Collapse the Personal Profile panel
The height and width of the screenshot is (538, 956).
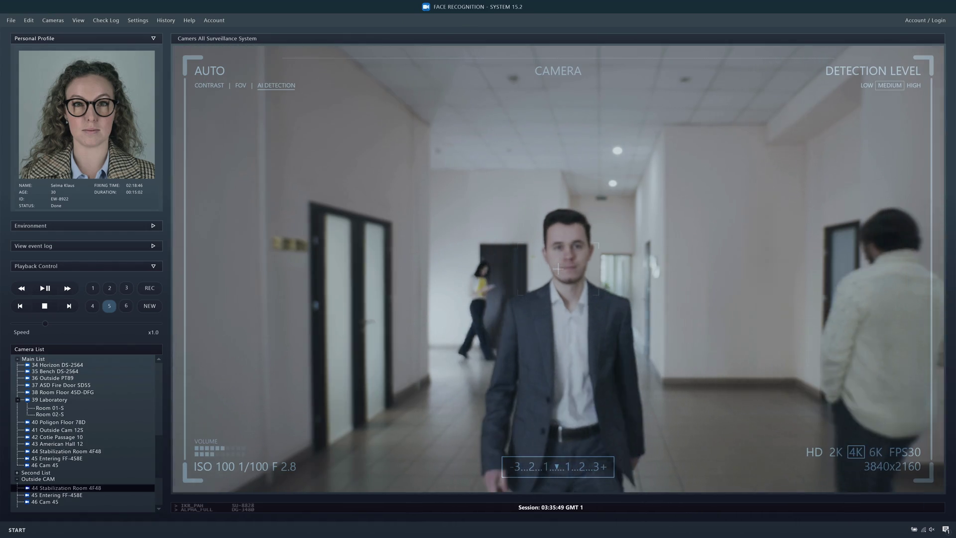tap(153, 38)
